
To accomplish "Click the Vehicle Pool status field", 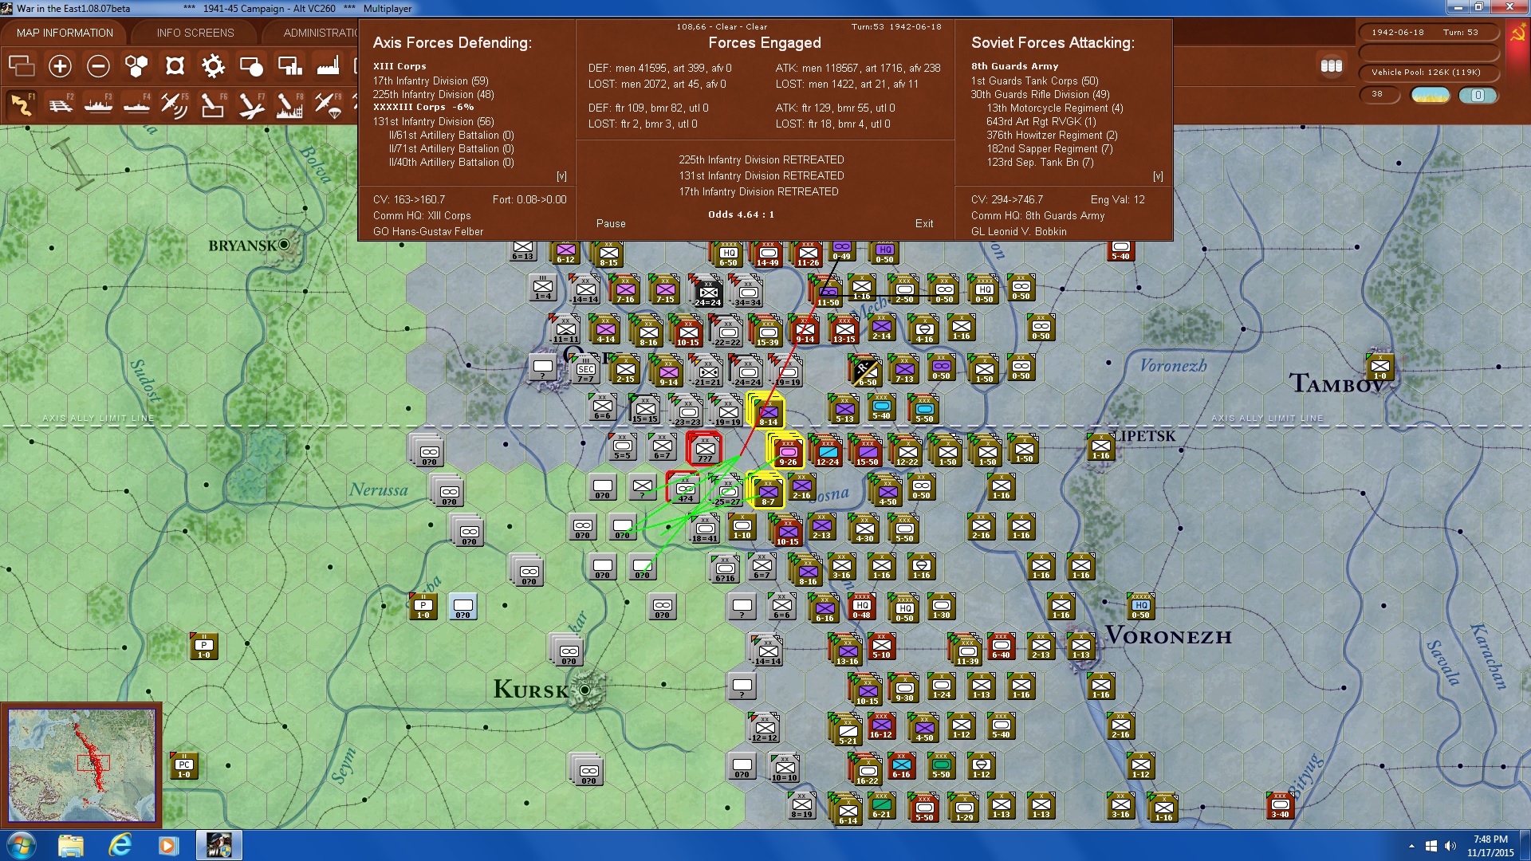I will click(1428, 73).
